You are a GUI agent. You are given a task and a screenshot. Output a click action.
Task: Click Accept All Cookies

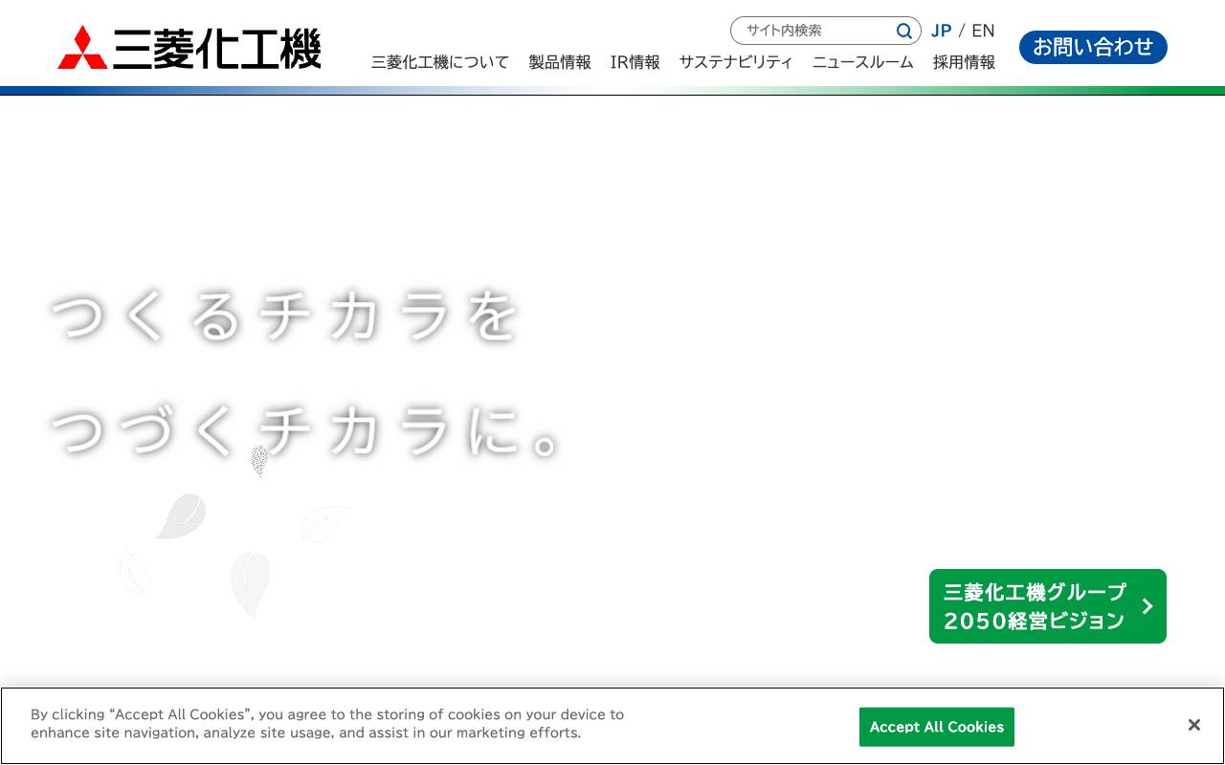pos(936,727)
